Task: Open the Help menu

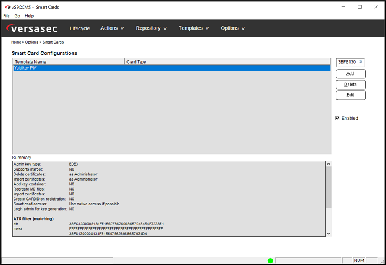Action: click(29, 16)
